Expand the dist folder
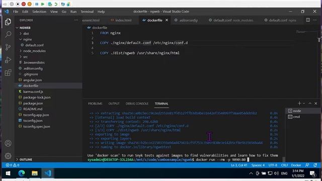This screenshot has height=181, width=322. (26, 34)
